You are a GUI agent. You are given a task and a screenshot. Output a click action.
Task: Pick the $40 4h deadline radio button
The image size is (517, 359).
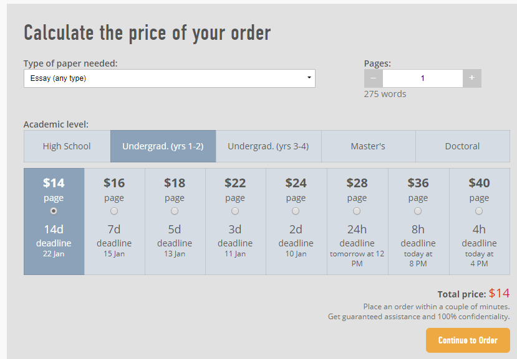coord(479,211)
